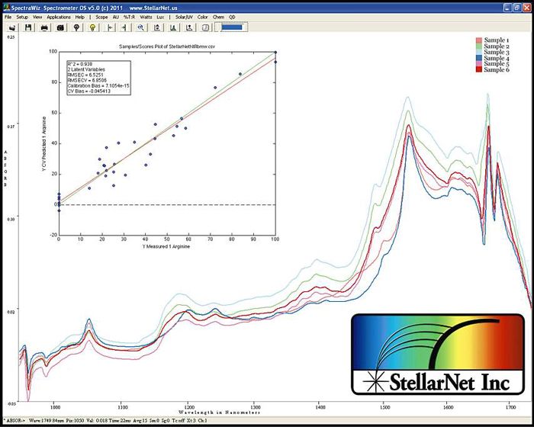Open the Color menu

203,17
